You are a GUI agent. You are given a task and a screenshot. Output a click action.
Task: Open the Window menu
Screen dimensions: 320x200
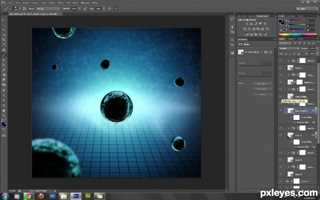coord(85,3)
